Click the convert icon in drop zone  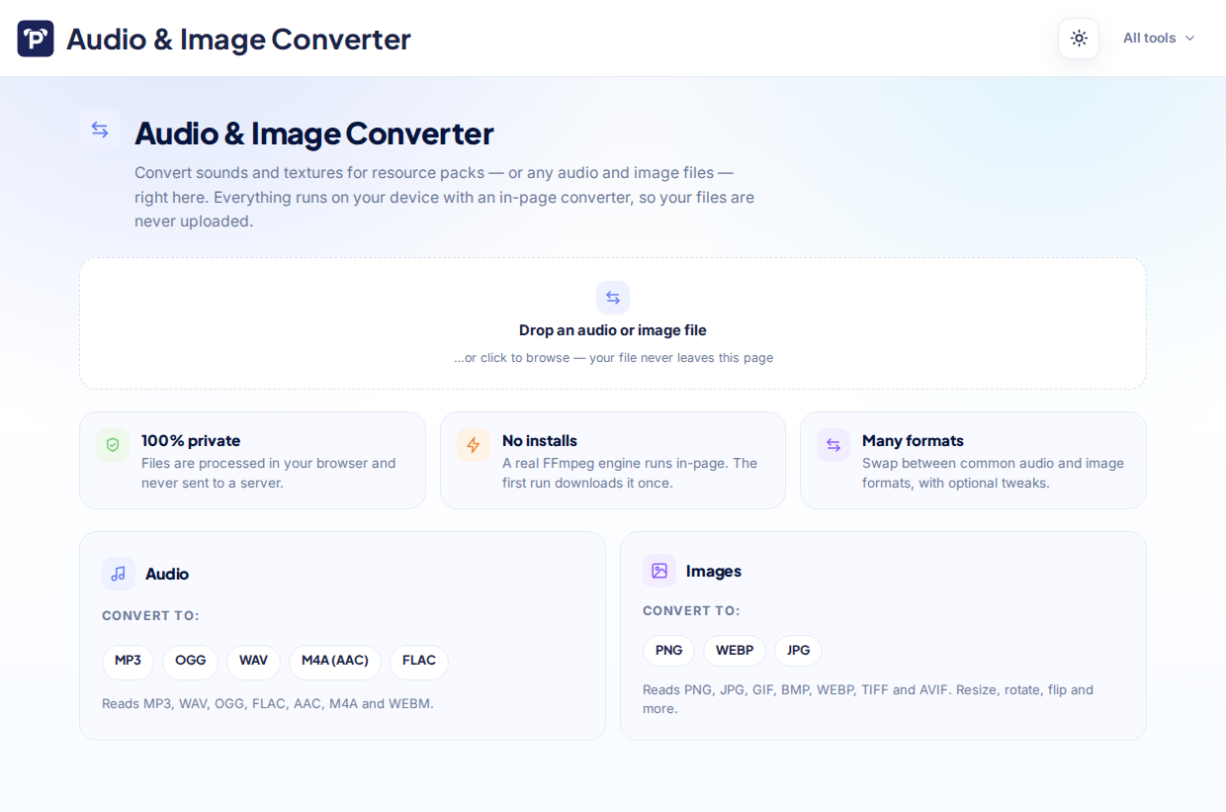(x=613, y=298)
